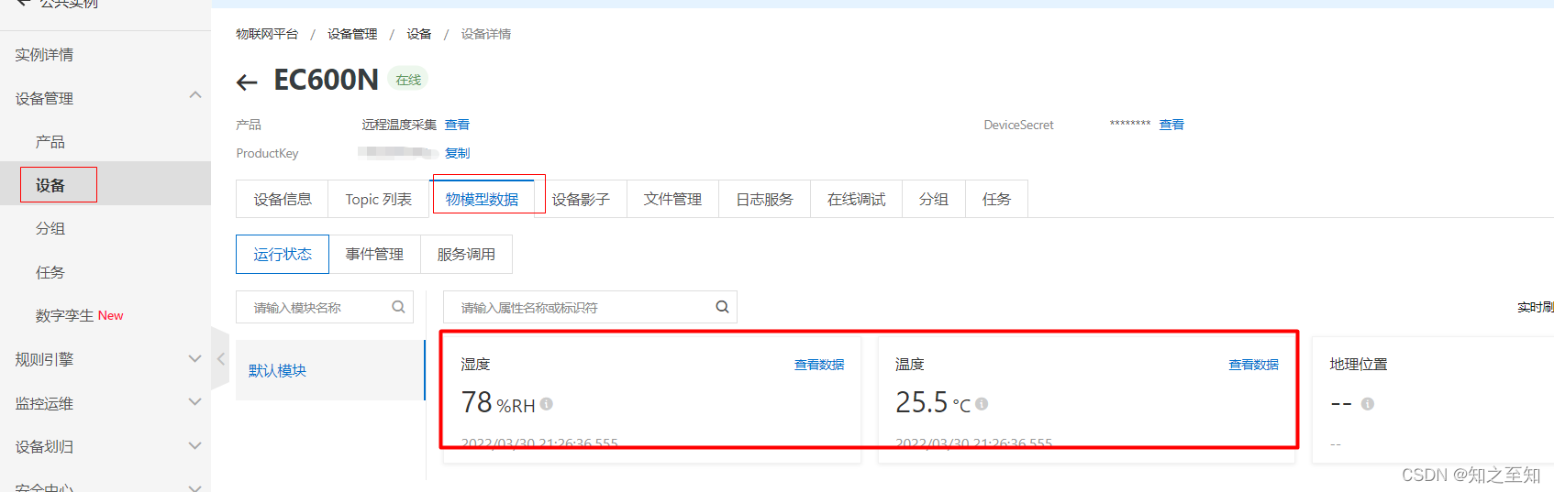Open 产品 in the left sidebar
This screenshot has height=492, width=1554.
click(50, 142)
